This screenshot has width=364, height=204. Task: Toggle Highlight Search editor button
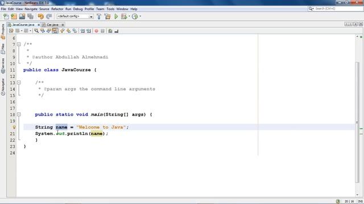point(55,31)
